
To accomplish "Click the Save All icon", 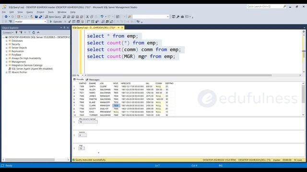I will tap(40, 17).
